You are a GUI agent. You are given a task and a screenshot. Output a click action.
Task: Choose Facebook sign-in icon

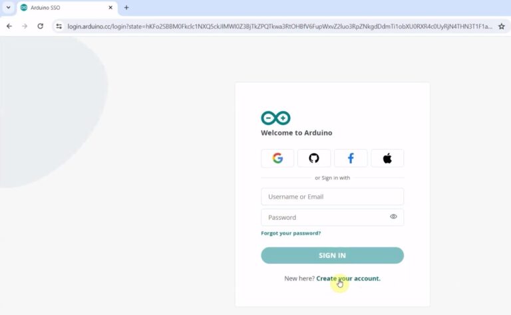click(x=351, y=158)
